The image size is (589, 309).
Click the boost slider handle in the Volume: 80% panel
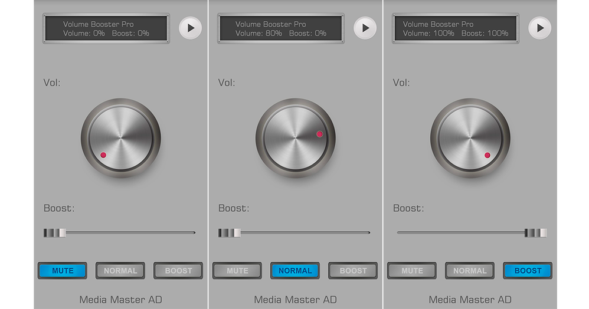pos(229,233)
